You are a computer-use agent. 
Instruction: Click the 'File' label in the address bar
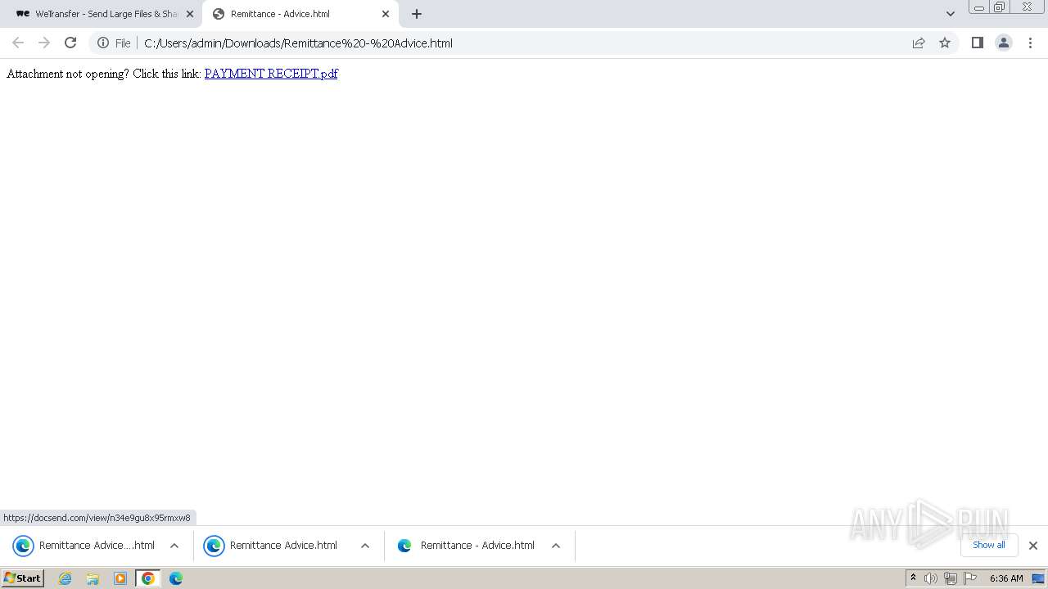[x=123, y=43]
